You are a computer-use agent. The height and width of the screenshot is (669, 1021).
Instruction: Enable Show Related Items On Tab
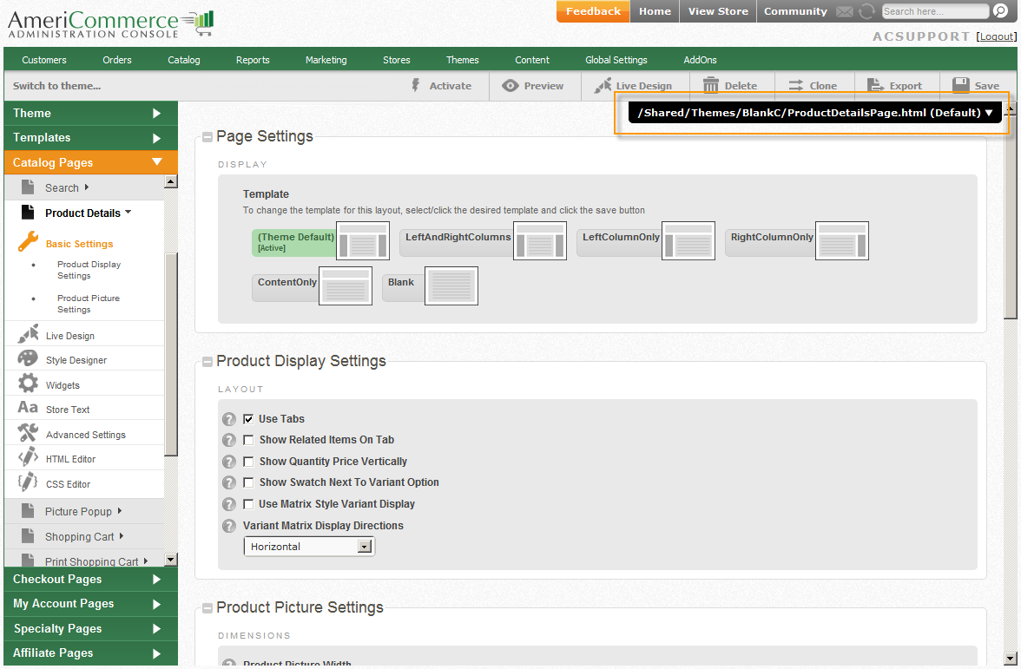coord(248,441)
